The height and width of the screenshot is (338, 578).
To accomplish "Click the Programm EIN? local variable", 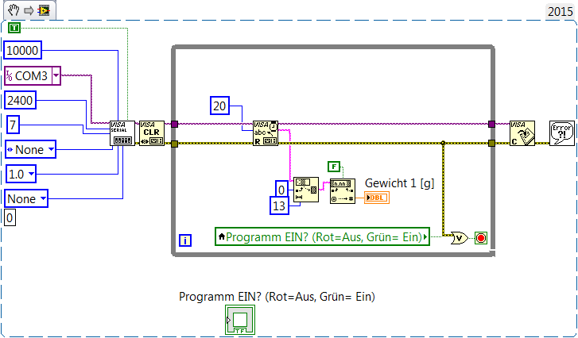I will pos(322,237).
